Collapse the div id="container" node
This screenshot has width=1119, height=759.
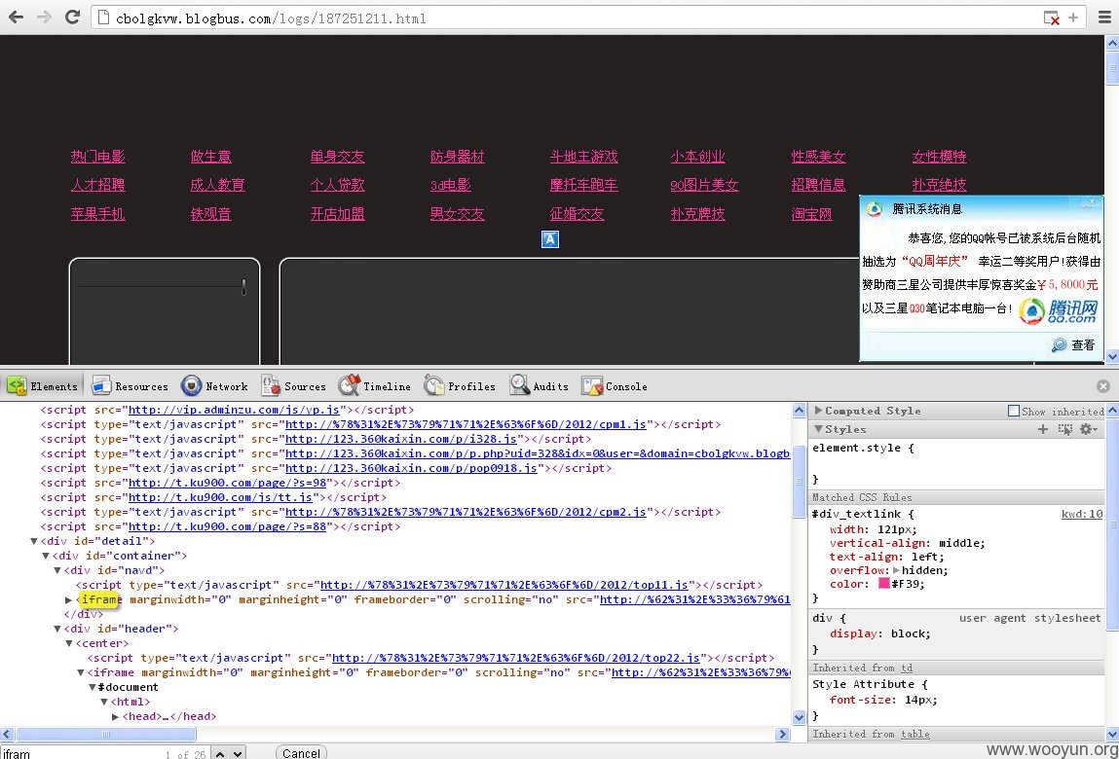(45, 556)
